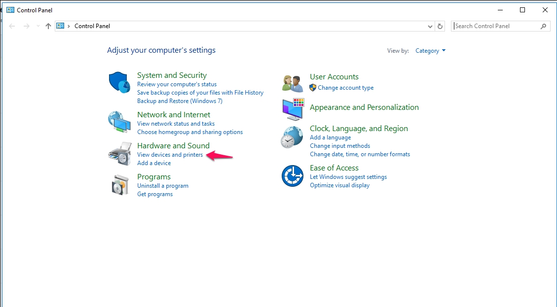Open Review your computer's status
Viewport: 557px width, 307px height.
177,84
